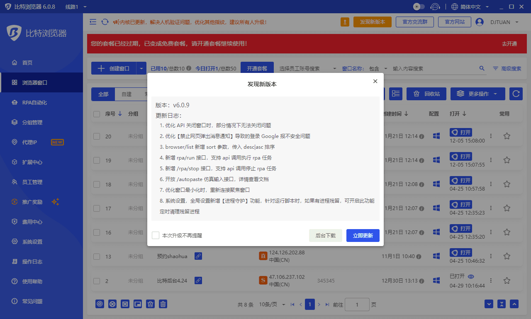Open 首页 in the sidebar
This screenshot has height=319, width=531.
pyautogui.click(x=41, y=63)
